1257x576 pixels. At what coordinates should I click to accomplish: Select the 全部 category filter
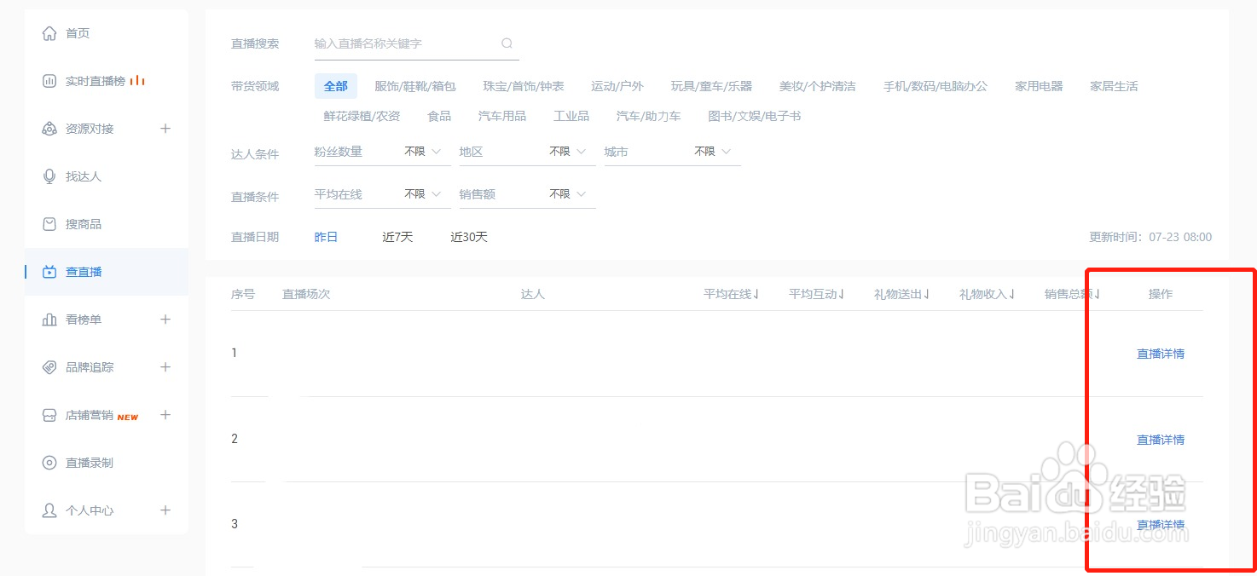[x=335, y=85]
